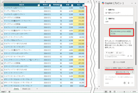Click the 理解する 分析 card

click(x=119, y=20)
